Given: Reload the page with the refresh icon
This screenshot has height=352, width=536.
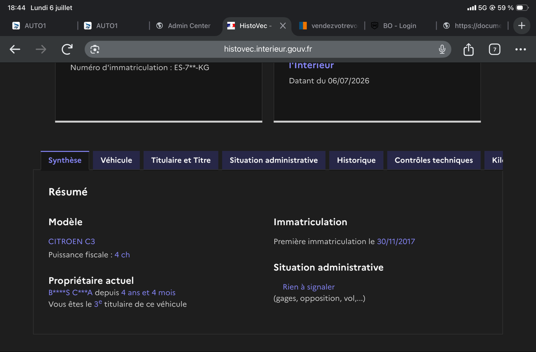Looking at the screenshot, I should [x=67, y=49].
